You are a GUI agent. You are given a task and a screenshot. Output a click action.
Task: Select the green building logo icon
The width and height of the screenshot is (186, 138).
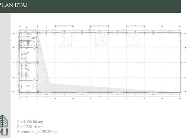tap(4, 121)
